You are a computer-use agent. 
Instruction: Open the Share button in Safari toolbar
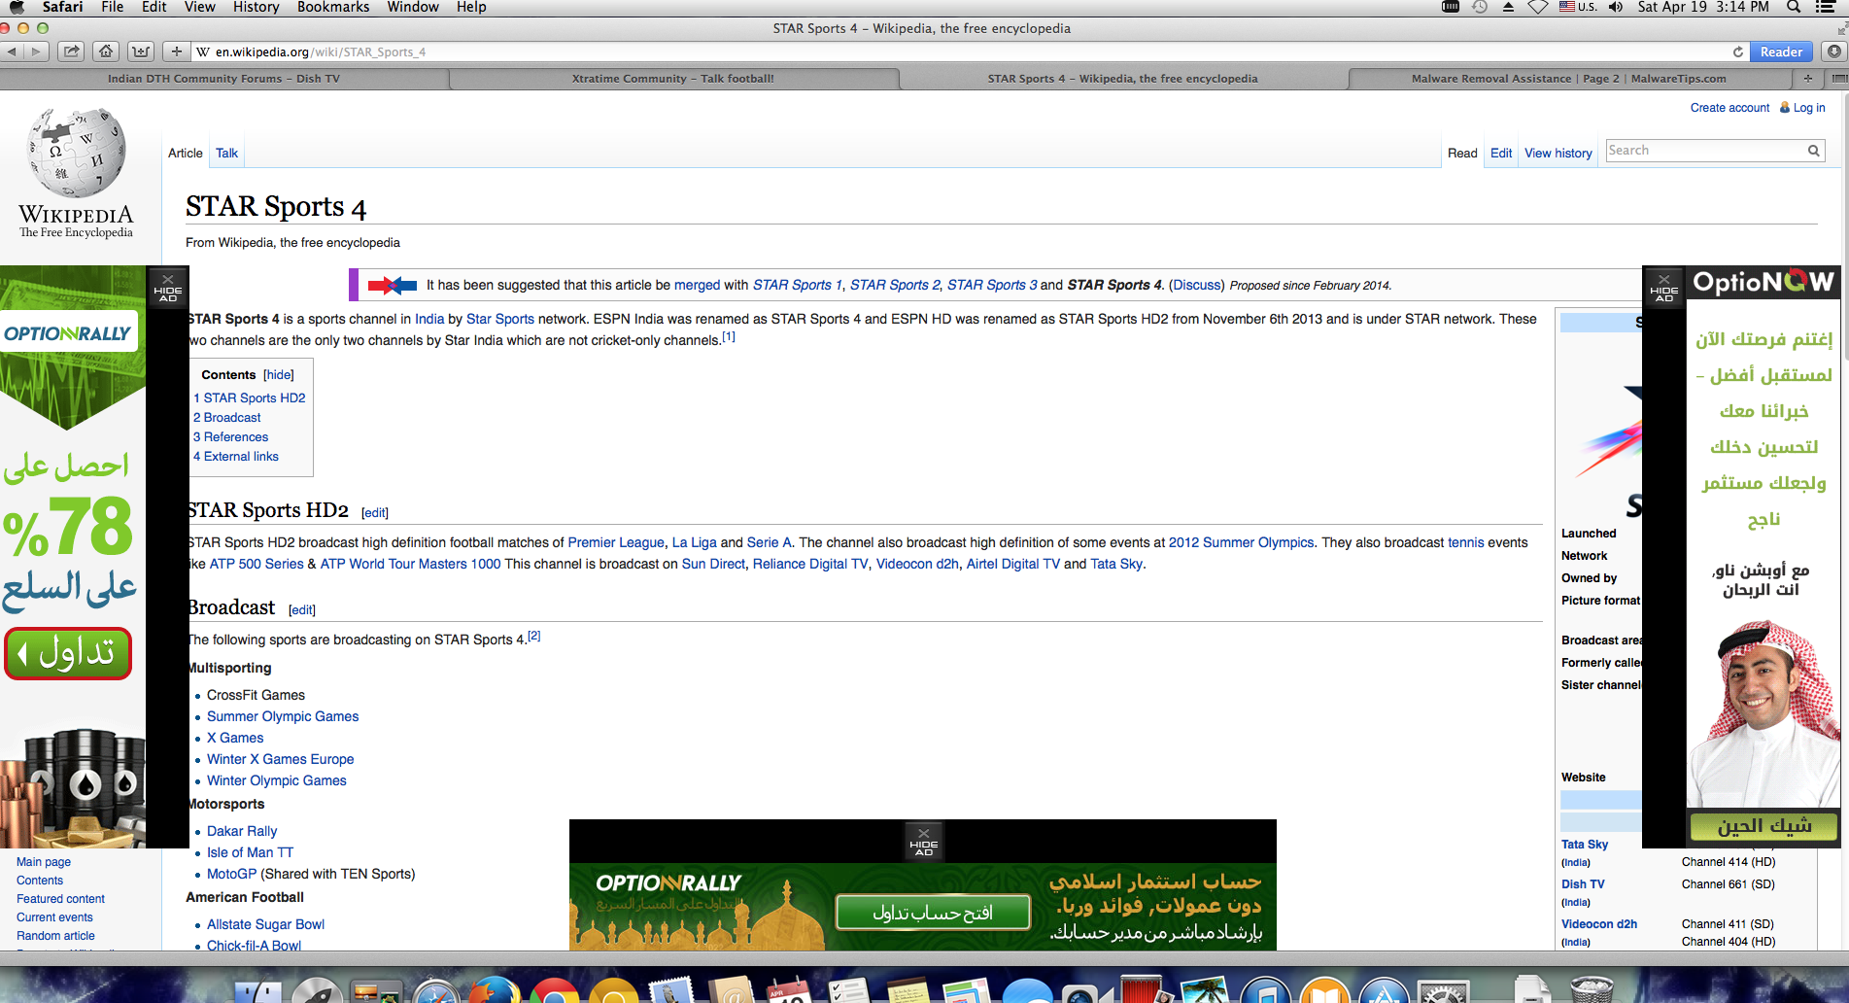coord(71,52)
